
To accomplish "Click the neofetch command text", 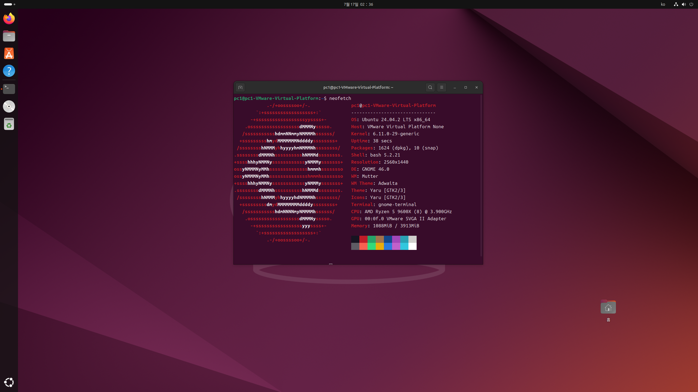I will tap(340, 98).
